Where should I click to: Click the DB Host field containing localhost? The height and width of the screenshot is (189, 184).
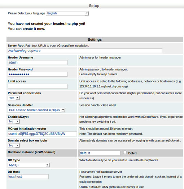(x=28, y=177)
